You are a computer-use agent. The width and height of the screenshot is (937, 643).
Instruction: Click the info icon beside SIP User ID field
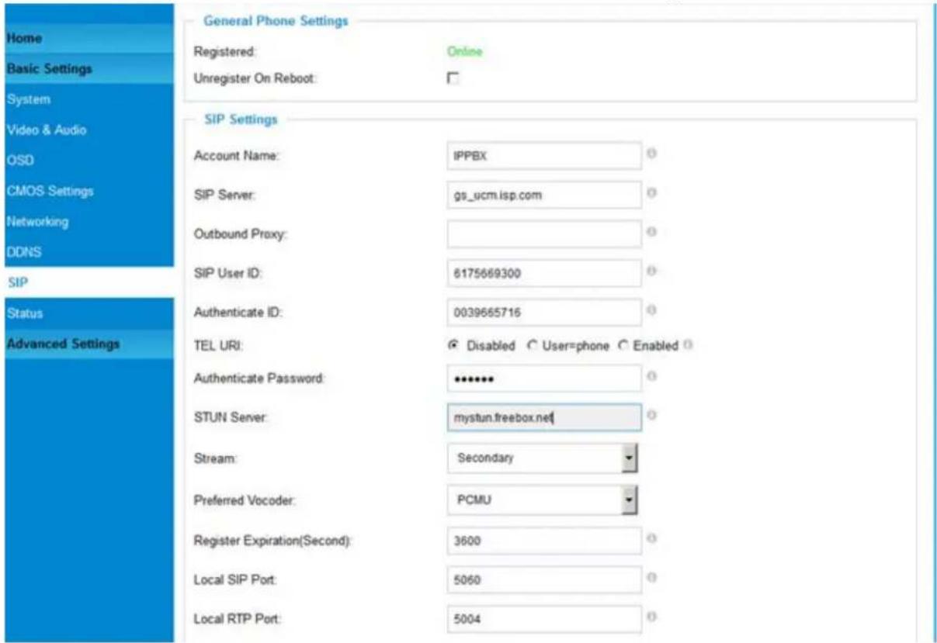pos(653,271)
